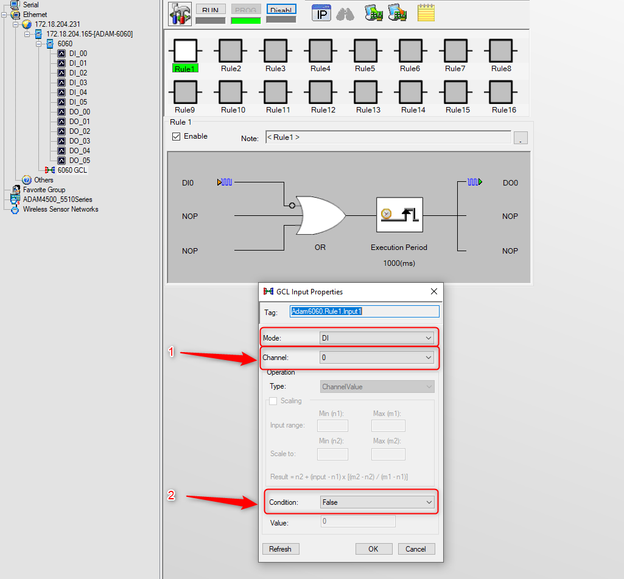Image resolution: width=624 pixels, height=579 pixels.
Task: Open the Mode dropdown showing DI
Action: pyautogui.click(x=376, y=338)
